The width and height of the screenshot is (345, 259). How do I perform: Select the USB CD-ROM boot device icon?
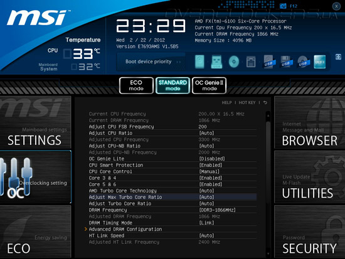coord(303,61)
